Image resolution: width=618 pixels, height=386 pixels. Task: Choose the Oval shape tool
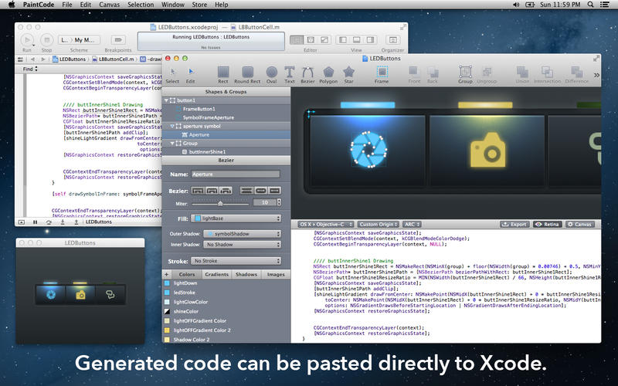pos(271,73)
